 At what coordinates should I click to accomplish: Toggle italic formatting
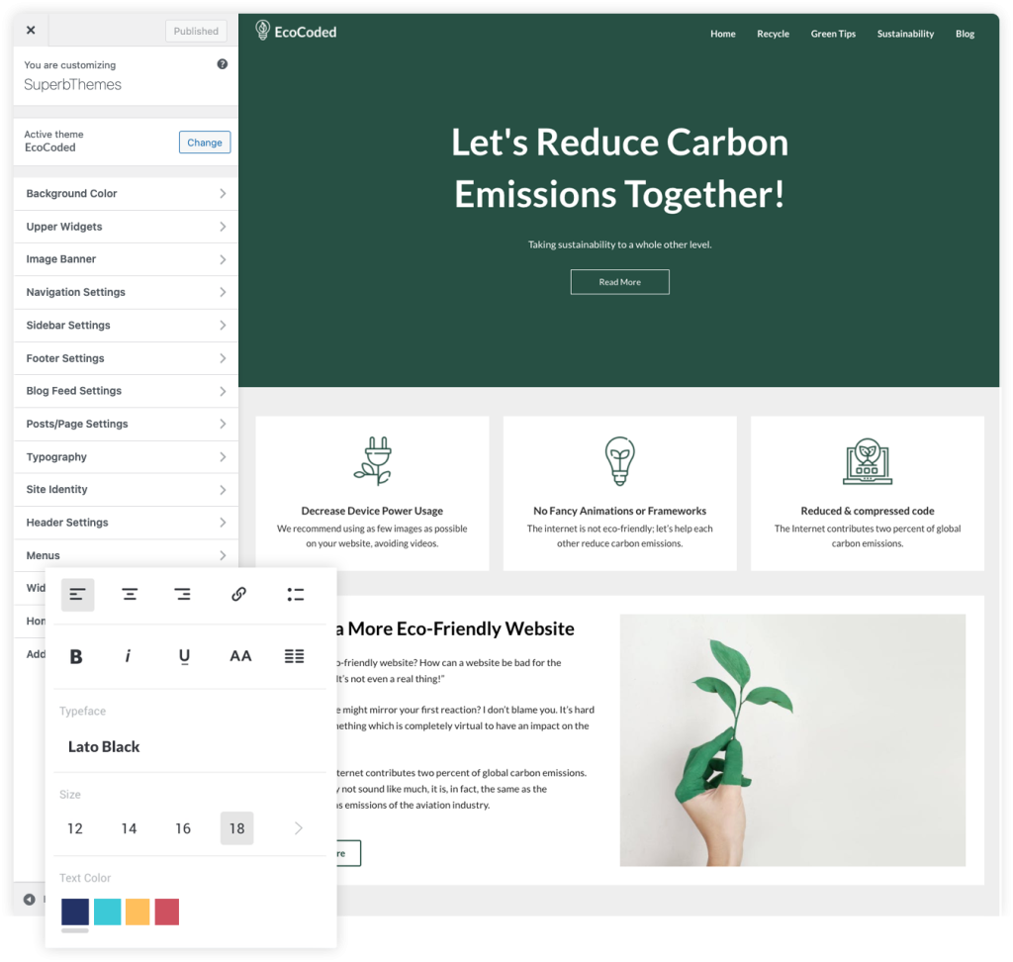coord(130,655)
